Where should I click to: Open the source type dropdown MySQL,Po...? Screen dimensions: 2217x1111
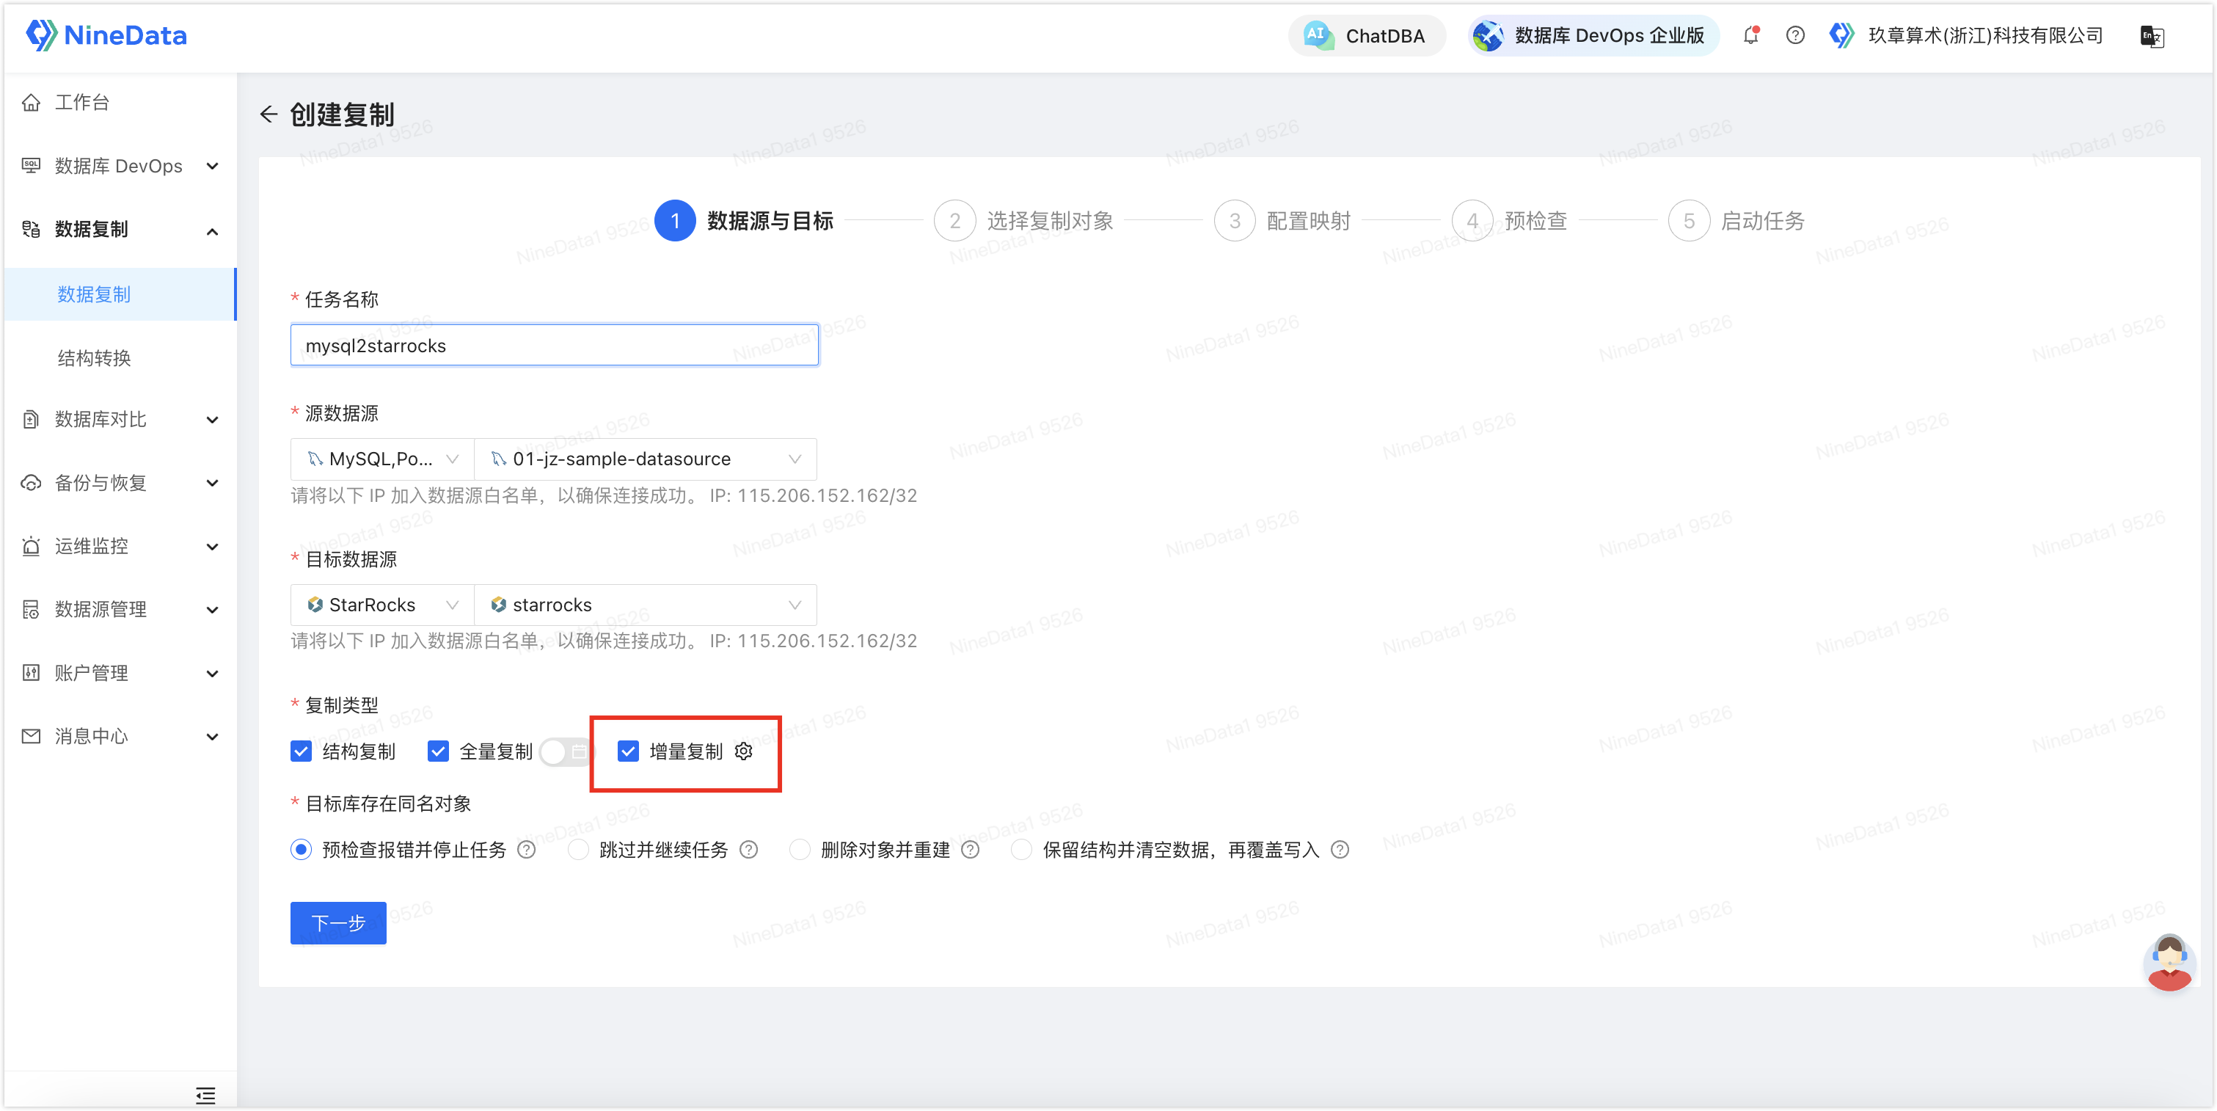coord(382,459)
